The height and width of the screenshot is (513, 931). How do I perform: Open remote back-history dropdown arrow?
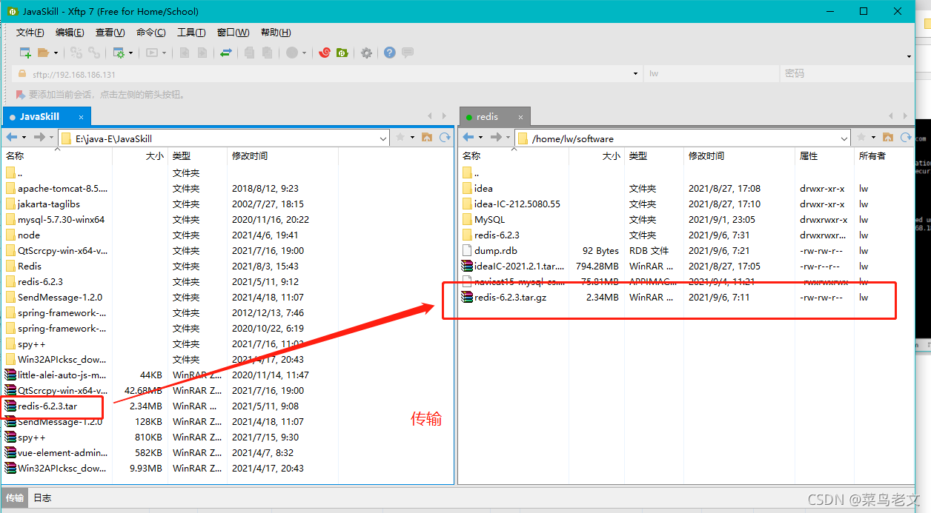coord(480,138)
